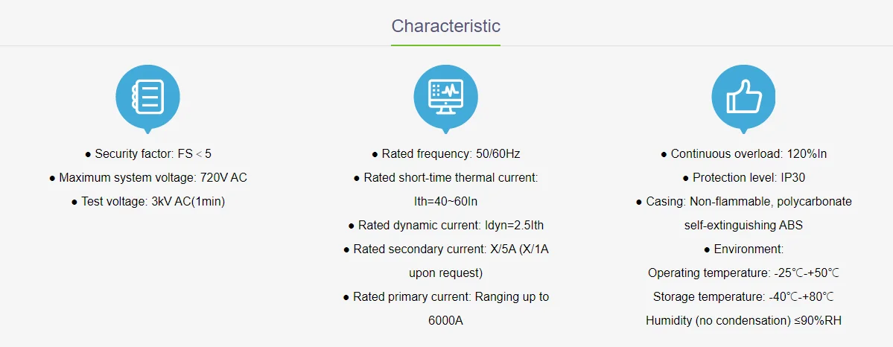Viewport: 893px width, 347px height.
Task: Click the monitor waveform icon
Action: click(x=446, y=97)
